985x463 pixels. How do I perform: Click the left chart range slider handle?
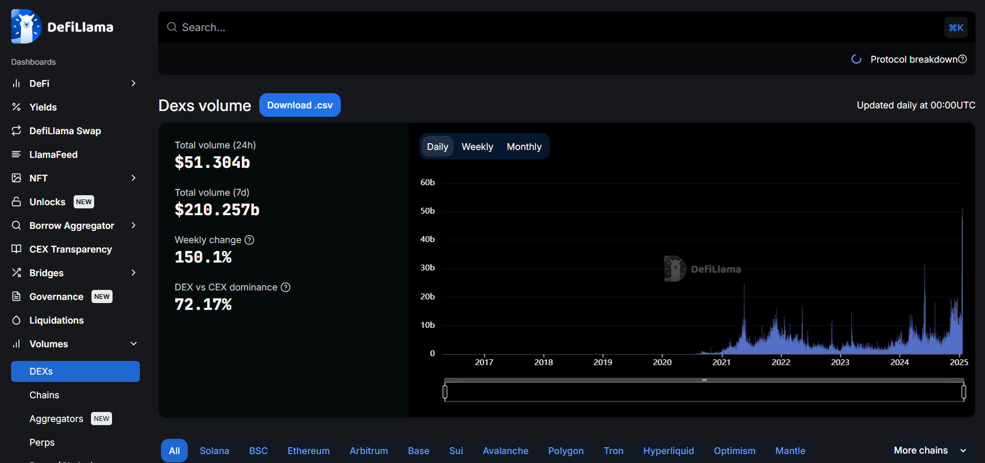pos(445,392)
